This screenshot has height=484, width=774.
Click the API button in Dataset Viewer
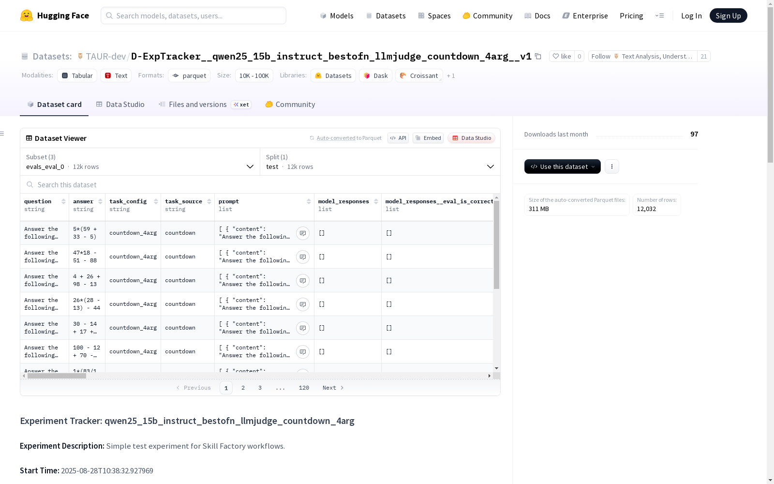tap(398, 138)
